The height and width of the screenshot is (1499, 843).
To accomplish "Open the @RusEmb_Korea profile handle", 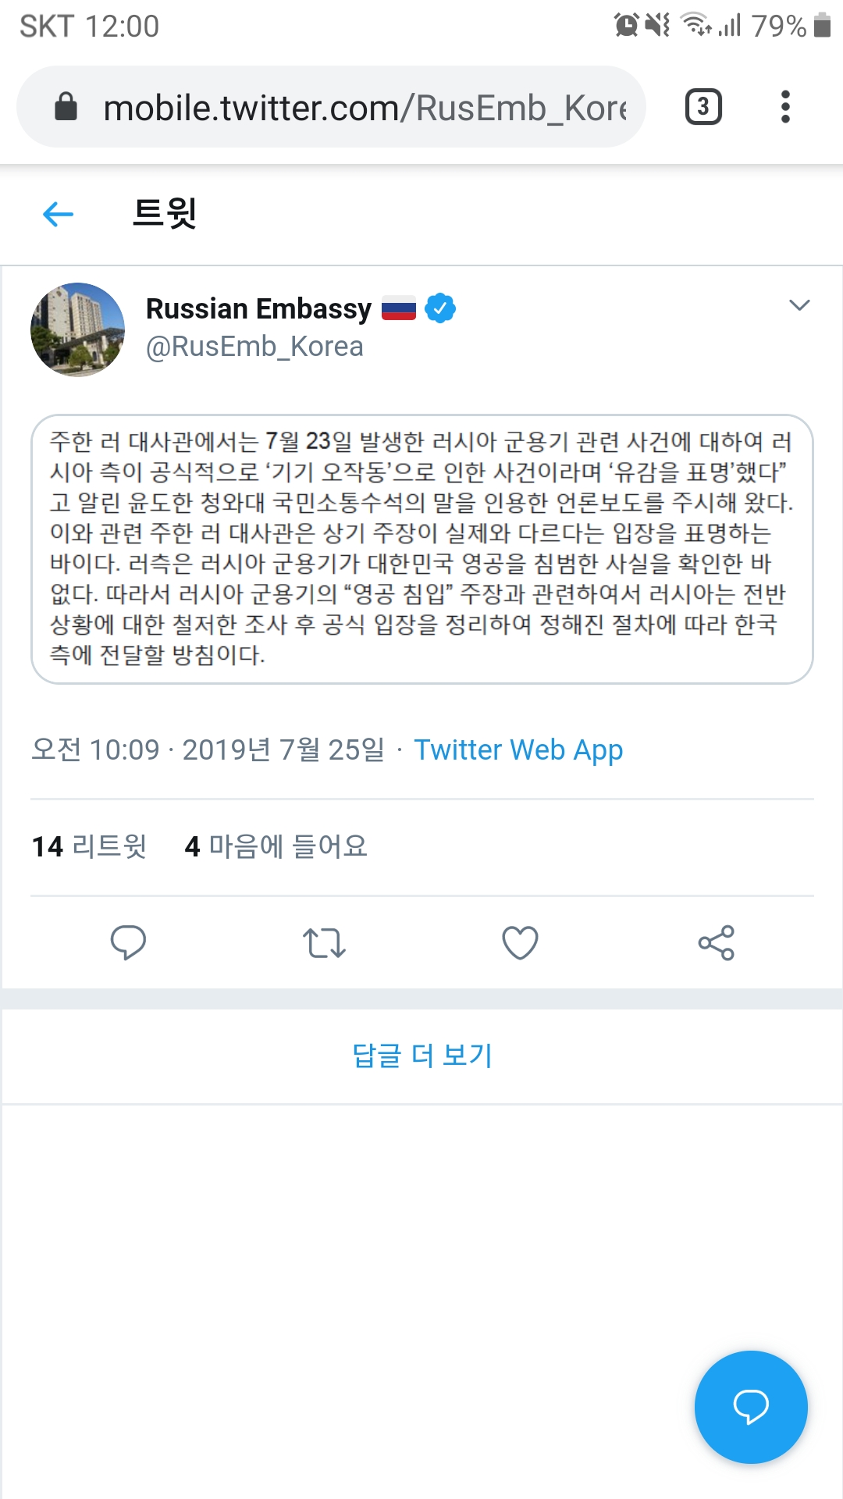I will [254, 345].
